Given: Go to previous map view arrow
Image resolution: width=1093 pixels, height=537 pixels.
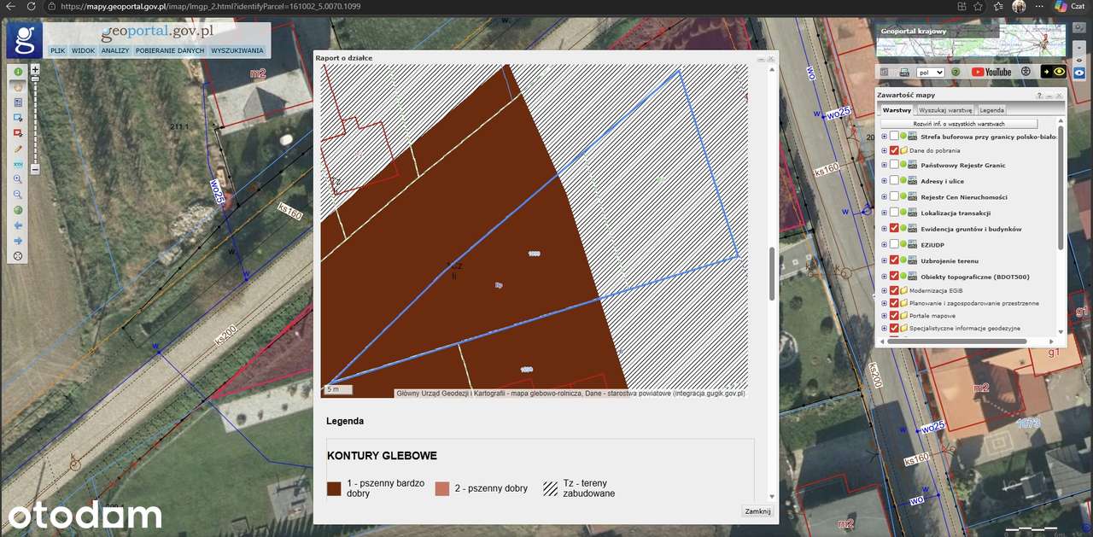Looking at the screenshot, I should coord(18,225).
